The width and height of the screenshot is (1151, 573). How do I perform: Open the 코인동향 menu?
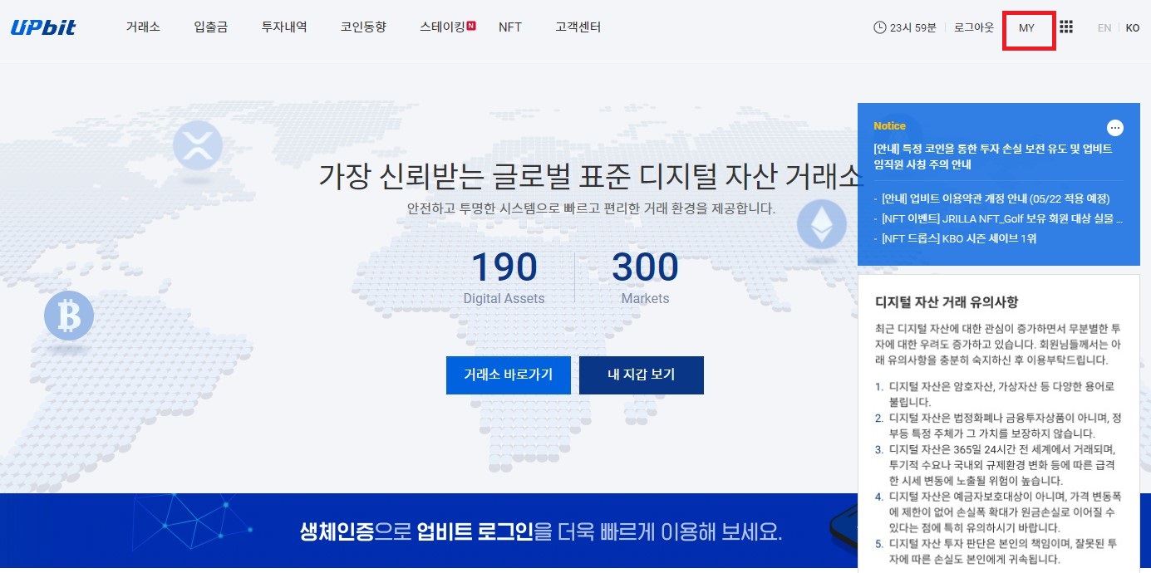[x=363, y=27]
